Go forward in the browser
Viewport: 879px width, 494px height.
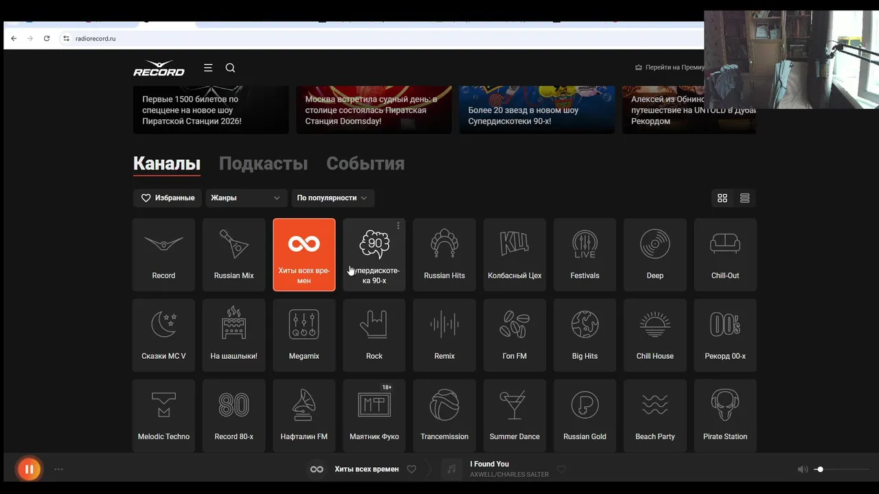click(30, 38)
